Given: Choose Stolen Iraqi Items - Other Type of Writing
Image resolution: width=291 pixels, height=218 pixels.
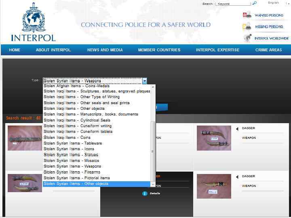Looking at the screenshot, I should (97, 97).
